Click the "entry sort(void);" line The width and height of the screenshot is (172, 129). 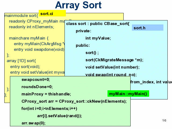25,66
